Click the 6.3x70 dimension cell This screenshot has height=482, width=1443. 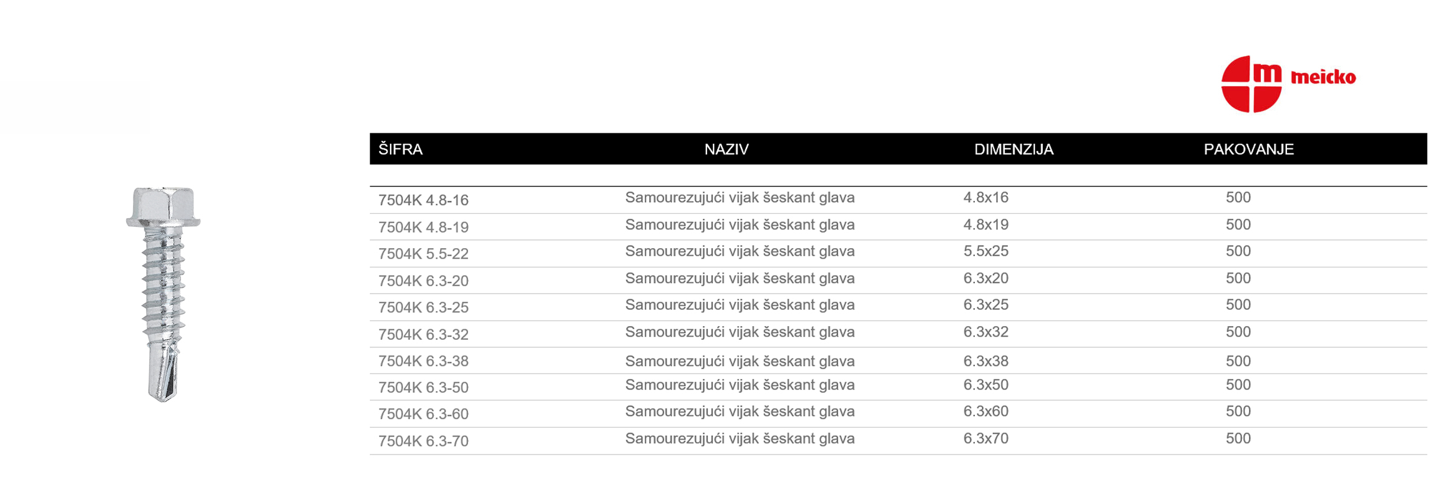click(x=986, y=438)
